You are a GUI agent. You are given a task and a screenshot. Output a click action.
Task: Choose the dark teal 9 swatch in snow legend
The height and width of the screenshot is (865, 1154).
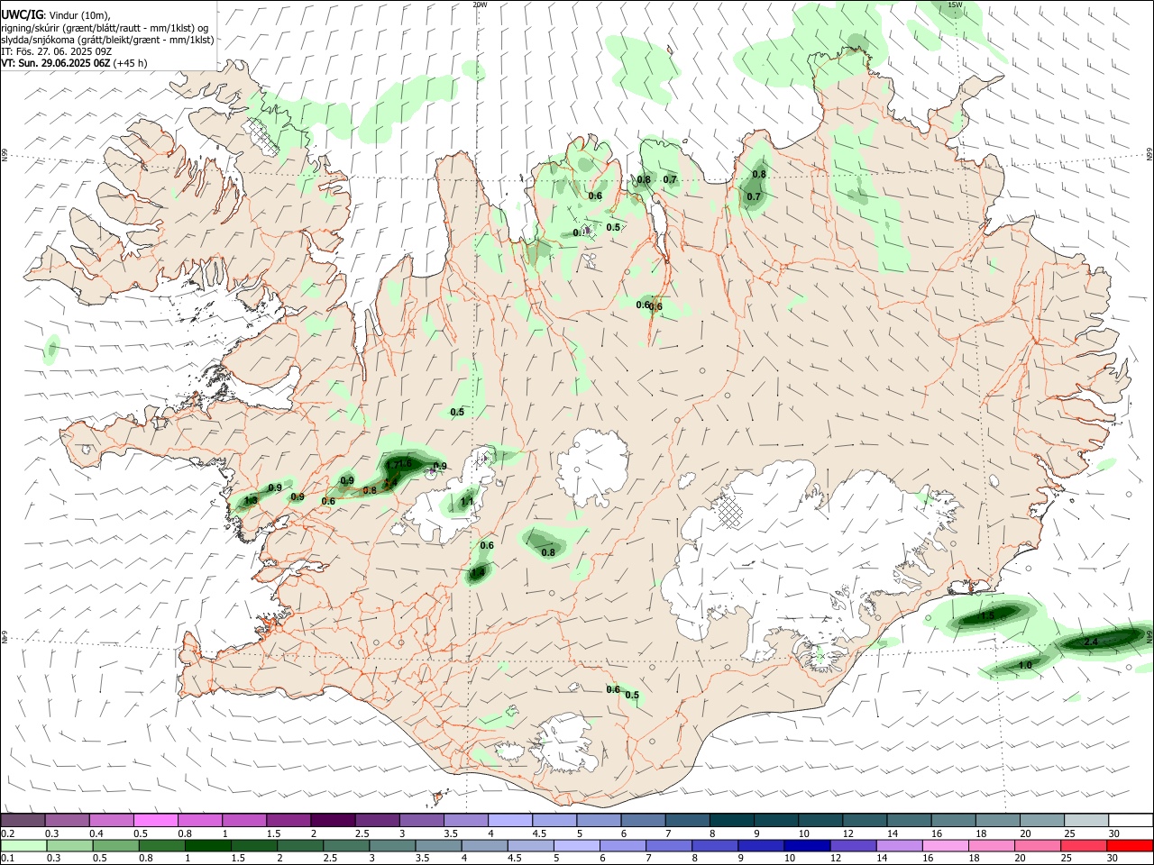pyautogui.click(x=776, y=820)
